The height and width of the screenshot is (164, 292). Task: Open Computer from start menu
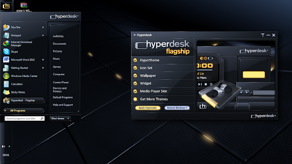click(59, 74)
